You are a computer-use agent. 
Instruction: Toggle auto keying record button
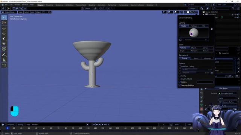coord(87,124)
